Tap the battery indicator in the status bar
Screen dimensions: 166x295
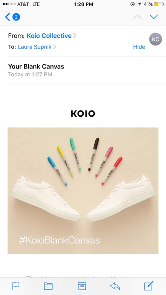159,4
